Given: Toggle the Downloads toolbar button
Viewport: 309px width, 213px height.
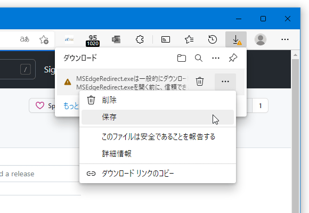Looking at the screenshot, I should coord(236,39).
